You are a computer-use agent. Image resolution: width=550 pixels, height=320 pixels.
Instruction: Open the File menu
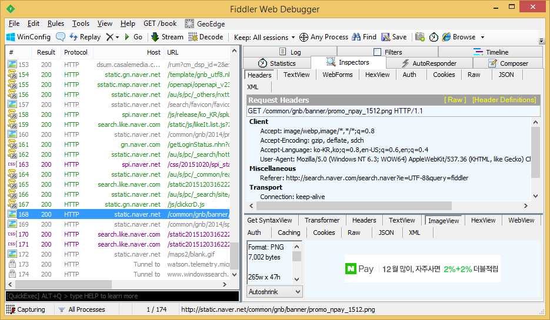[14, 23]
